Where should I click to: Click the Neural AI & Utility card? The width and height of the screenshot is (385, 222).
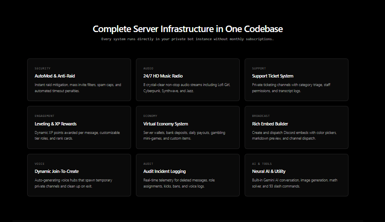coord(297,175)
